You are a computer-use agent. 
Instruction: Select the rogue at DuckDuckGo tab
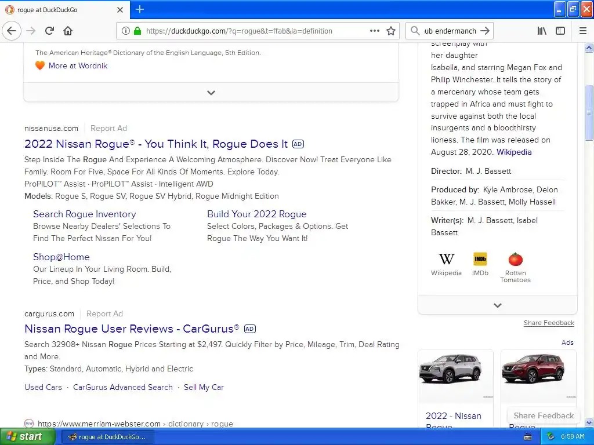(x=65, y=10)
